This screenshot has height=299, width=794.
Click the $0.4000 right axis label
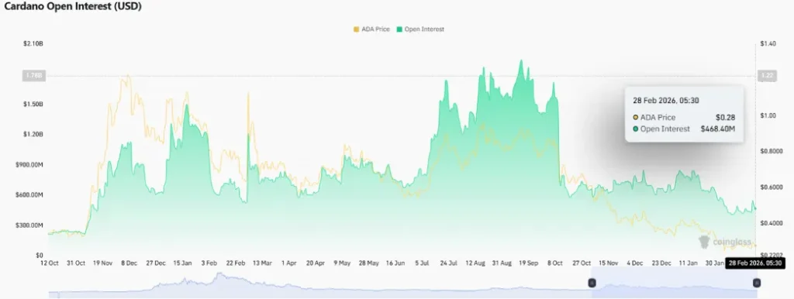click(772, 223)
